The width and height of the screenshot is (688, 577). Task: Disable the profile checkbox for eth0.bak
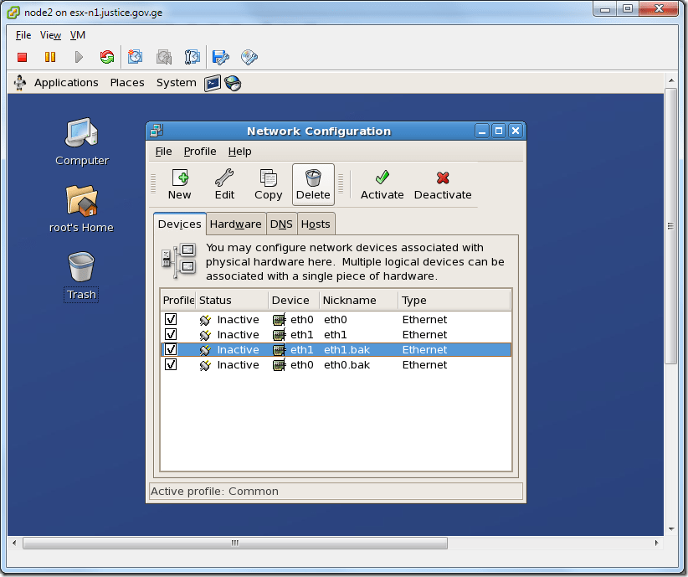click(171, 364)
